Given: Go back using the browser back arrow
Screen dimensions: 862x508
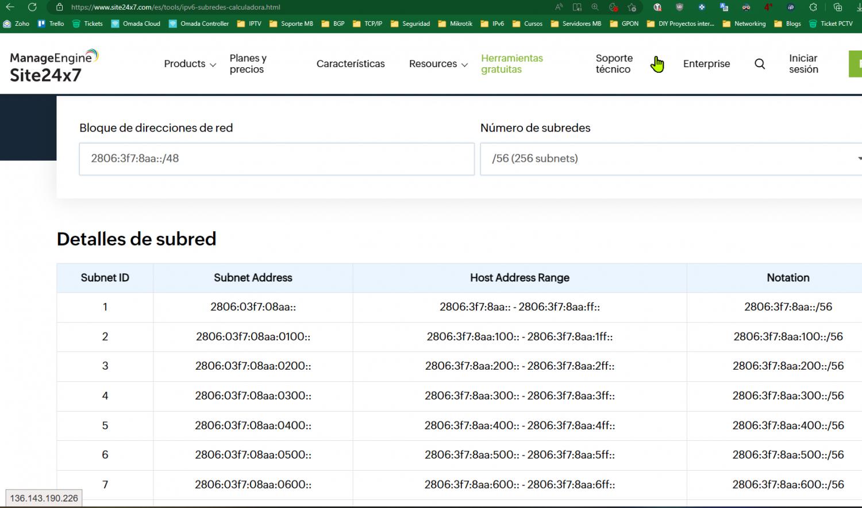Looking at the screenshot, I should click(x=10, y=7).
